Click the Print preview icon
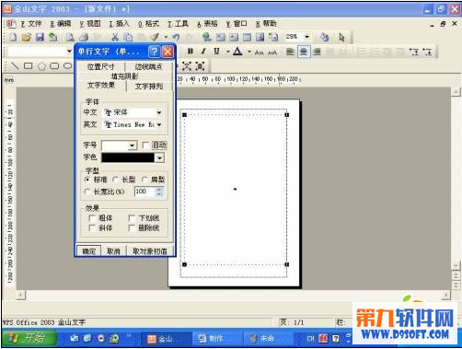Image resolution: width=462 pixels, height=349 pixels. (x=70, y=37)
